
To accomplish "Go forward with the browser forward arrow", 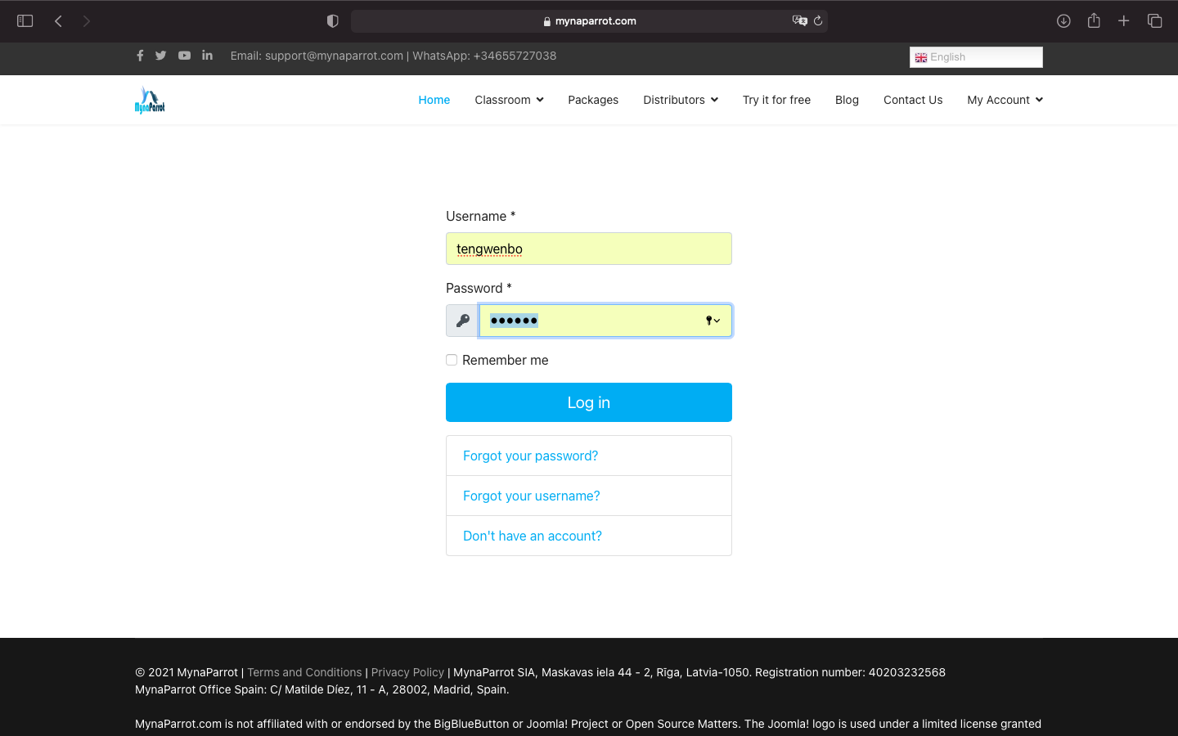I will click(x=86, y=21).
